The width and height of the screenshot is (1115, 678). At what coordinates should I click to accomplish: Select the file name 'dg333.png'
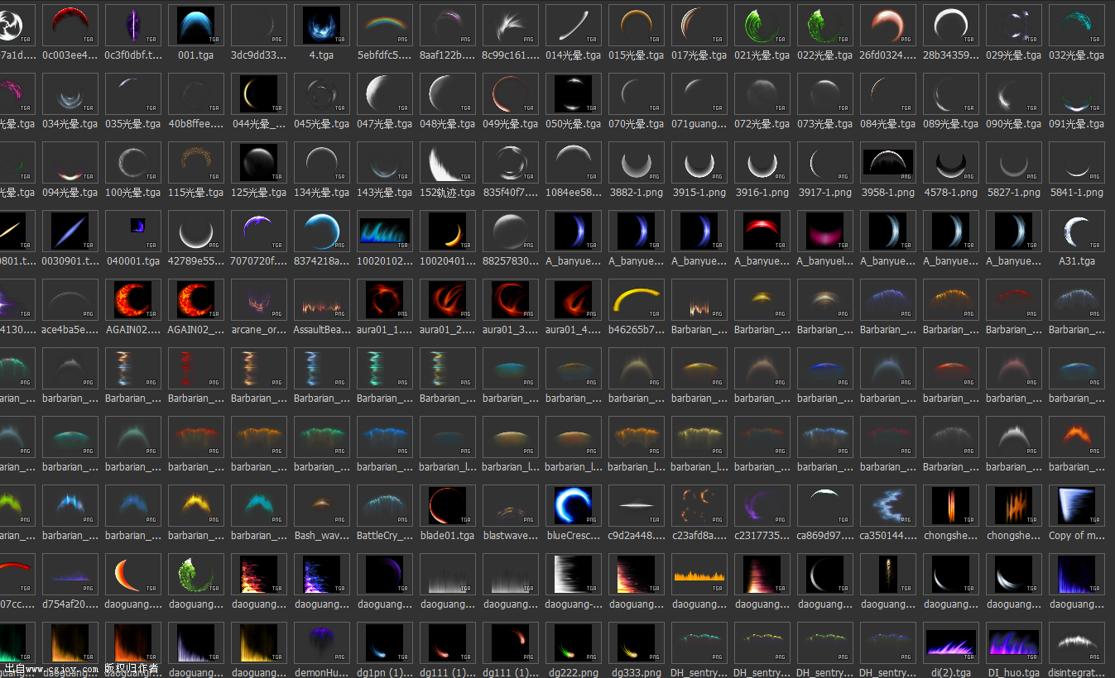tap(637, 673)
